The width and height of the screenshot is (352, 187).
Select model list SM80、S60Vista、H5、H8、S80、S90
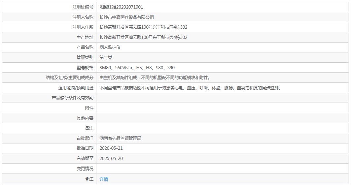click(x=137, y=68)
